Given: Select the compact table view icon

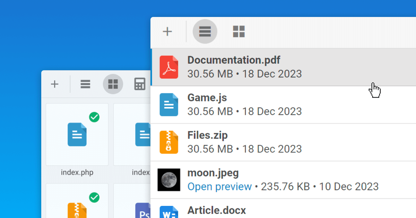Looking at the screenshot, I should coord(140,84).
